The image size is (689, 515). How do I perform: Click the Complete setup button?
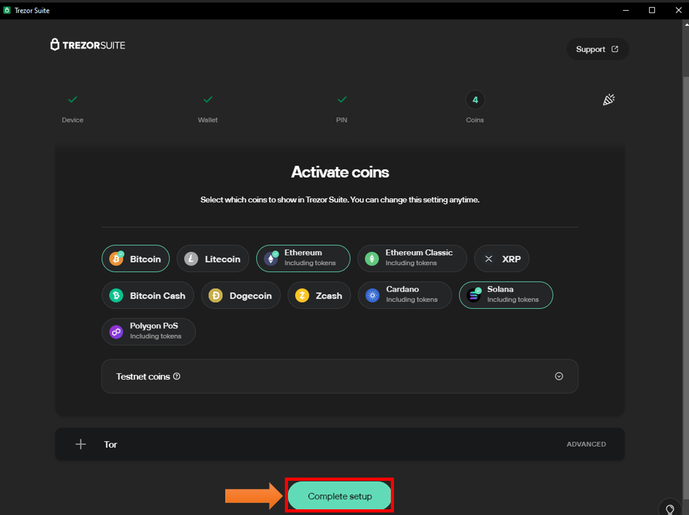coord(339,496)
